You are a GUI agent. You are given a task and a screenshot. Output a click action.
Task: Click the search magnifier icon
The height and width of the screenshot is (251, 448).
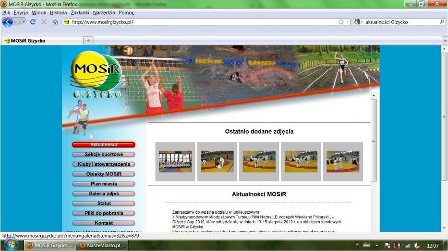click(x=442, y=22)
